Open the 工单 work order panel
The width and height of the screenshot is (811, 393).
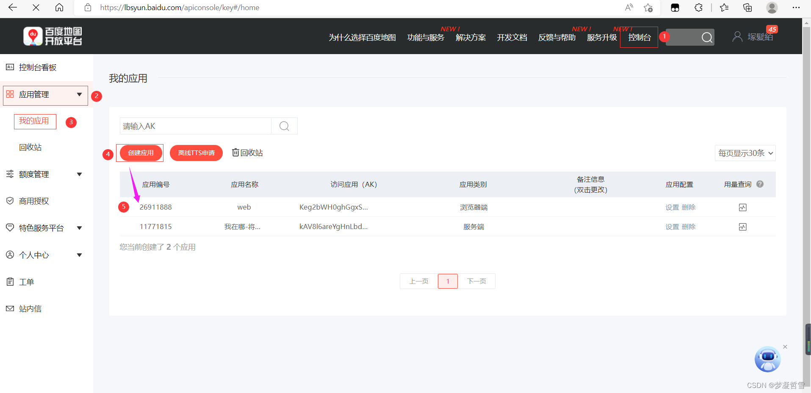pyautogui.click(x=26, y=281)
